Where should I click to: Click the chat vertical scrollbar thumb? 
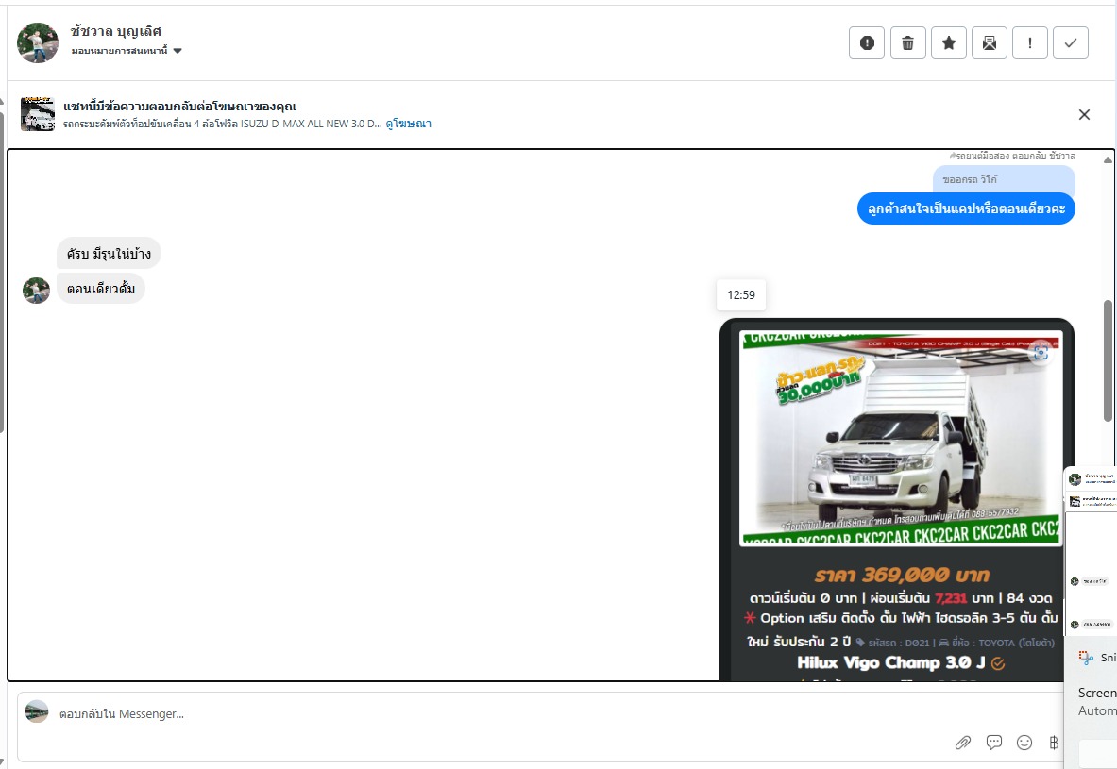pos(1108,360)
